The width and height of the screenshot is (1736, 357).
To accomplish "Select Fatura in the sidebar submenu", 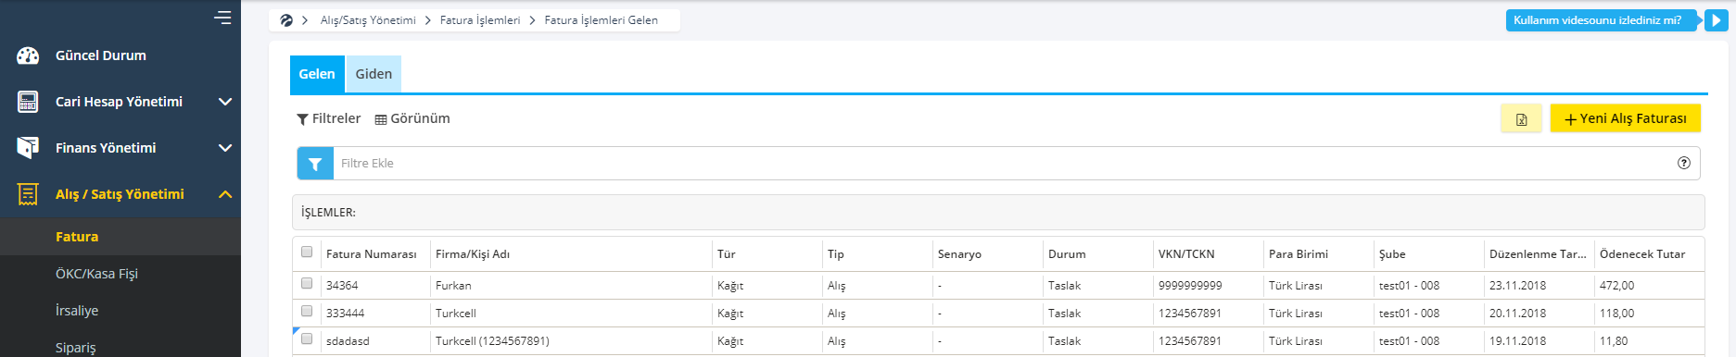I will 77,237.
